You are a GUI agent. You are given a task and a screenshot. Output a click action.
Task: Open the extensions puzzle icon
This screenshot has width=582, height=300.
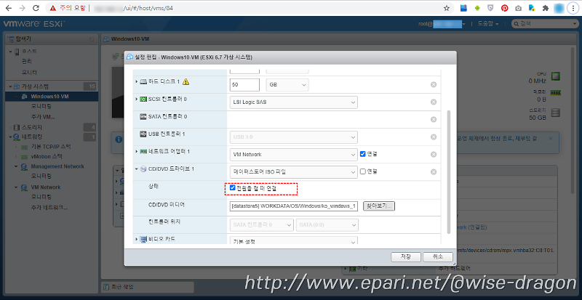(546, 8)
